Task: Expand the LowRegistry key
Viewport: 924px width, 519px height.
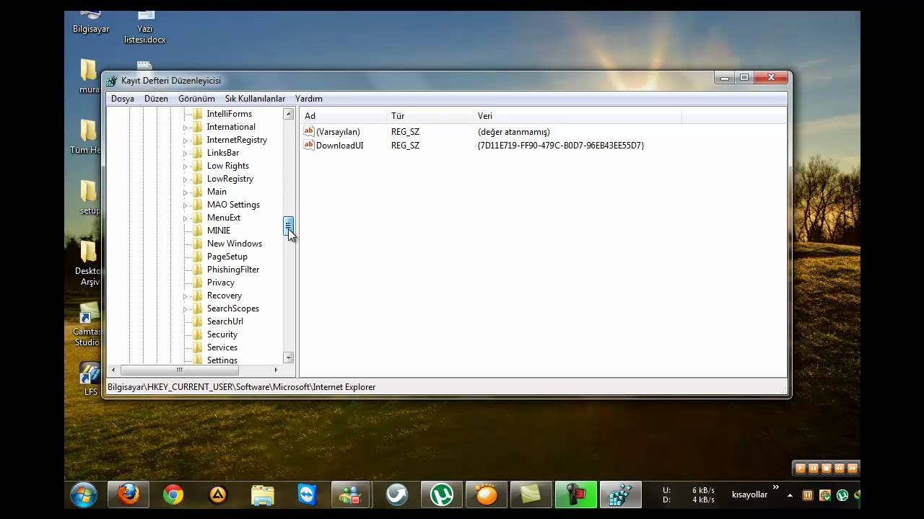Action: coord(185,179)
